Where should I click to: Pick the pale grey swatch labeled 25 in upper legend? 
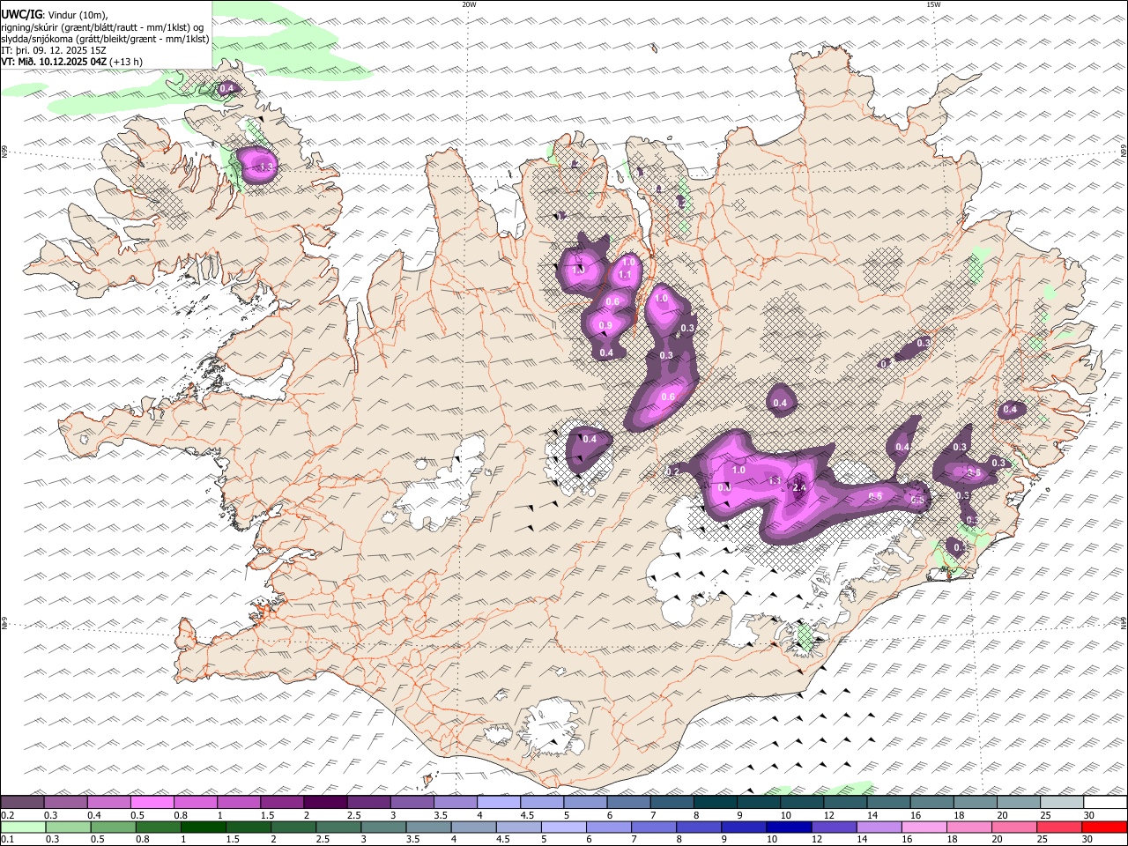[1061, 803]
